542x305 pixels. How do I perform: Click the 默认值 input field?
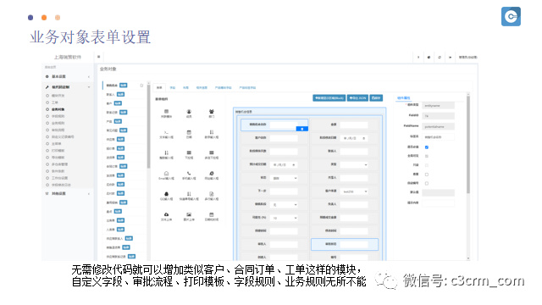point(439,192)
